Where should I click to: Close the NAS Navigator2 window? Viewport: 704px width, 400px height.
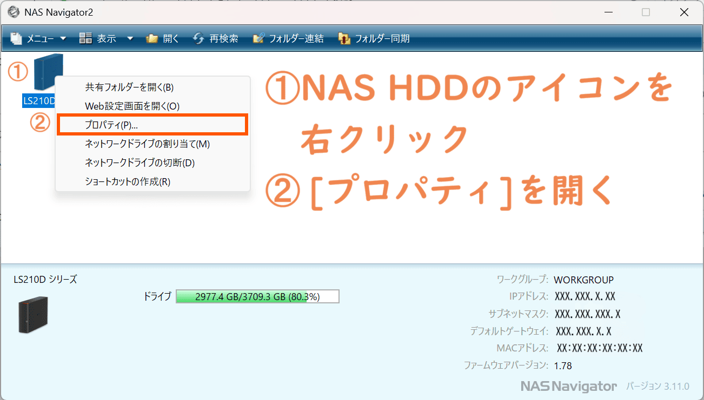pos(685,12)
